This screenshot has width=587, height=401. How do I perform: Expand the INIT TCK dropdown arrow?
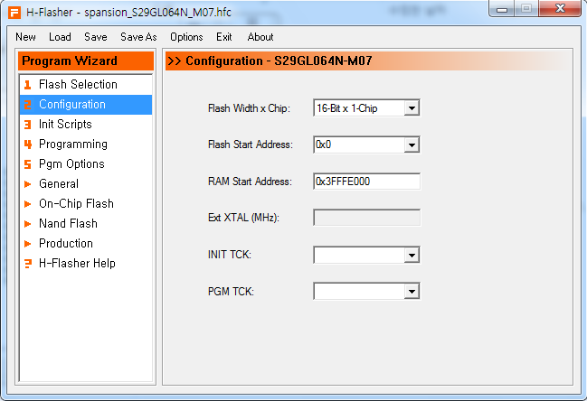[x=412, y=256]
